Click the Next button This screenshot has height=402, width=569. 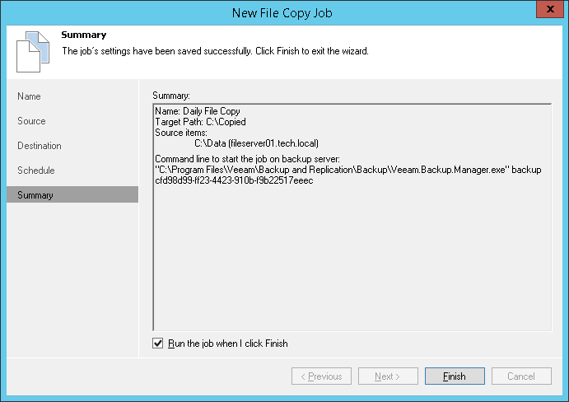pyautogui.click(x=387, y=376)
